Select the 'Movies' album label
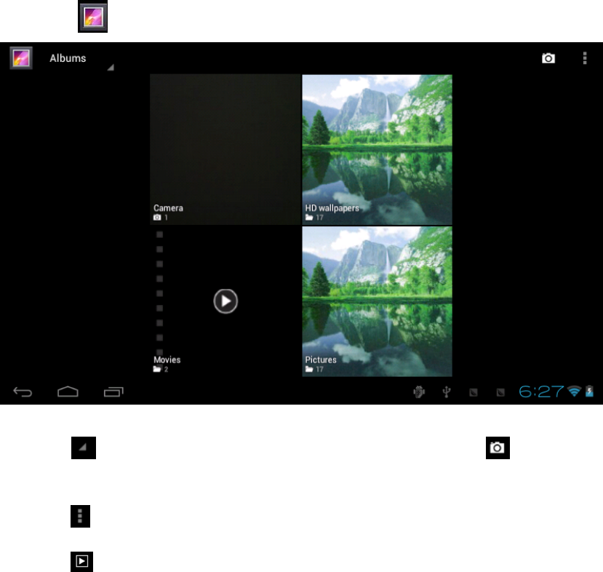This screenshot has width=603, height=572. click(167, 360)
